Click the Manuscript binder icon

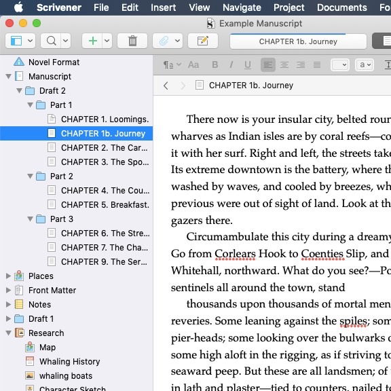point(19,76)
